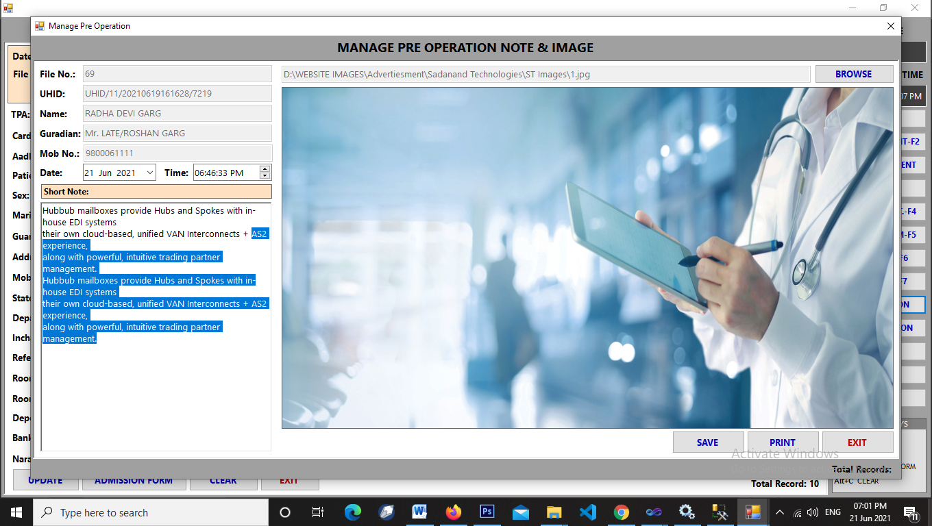
Task: Open Photoshop from the taskbar
Action: (487, 512)
